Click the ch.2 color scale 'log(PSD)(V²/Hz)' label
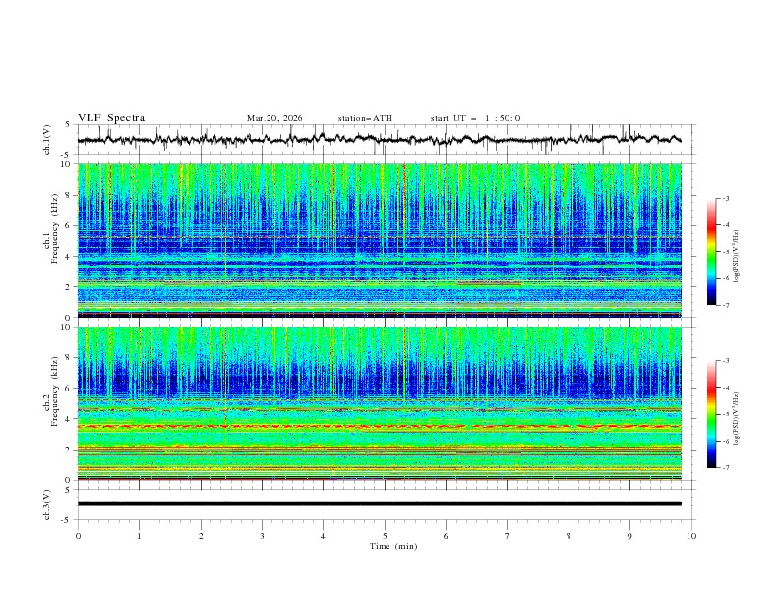This screenshot has width=779, height=602. tap(737, 419)
